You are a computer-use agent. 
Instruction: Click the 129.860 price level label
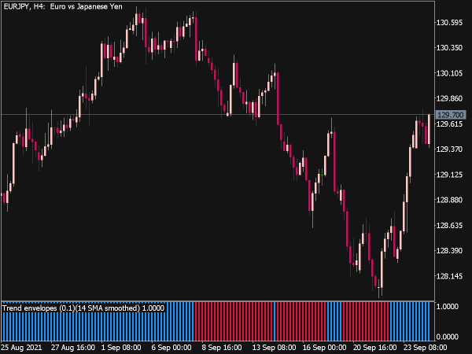[449, 98]
